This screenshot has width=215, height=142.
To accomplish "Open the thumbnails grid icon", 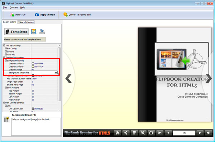I will coord(134,133).
